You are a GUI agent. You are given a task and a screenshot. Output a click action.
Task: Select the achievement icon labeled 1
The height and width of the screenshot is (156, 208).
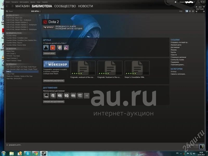53,96
